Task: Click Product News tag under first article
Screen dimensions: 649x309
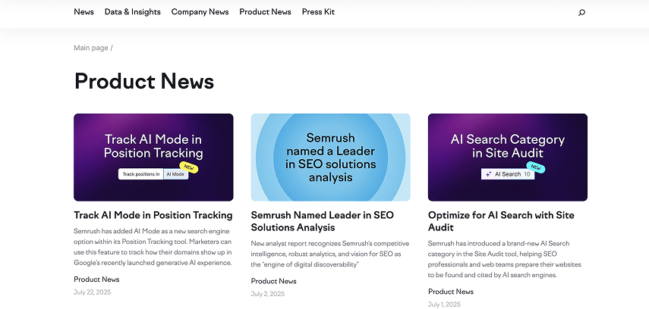Action: (x=96, y=279)
